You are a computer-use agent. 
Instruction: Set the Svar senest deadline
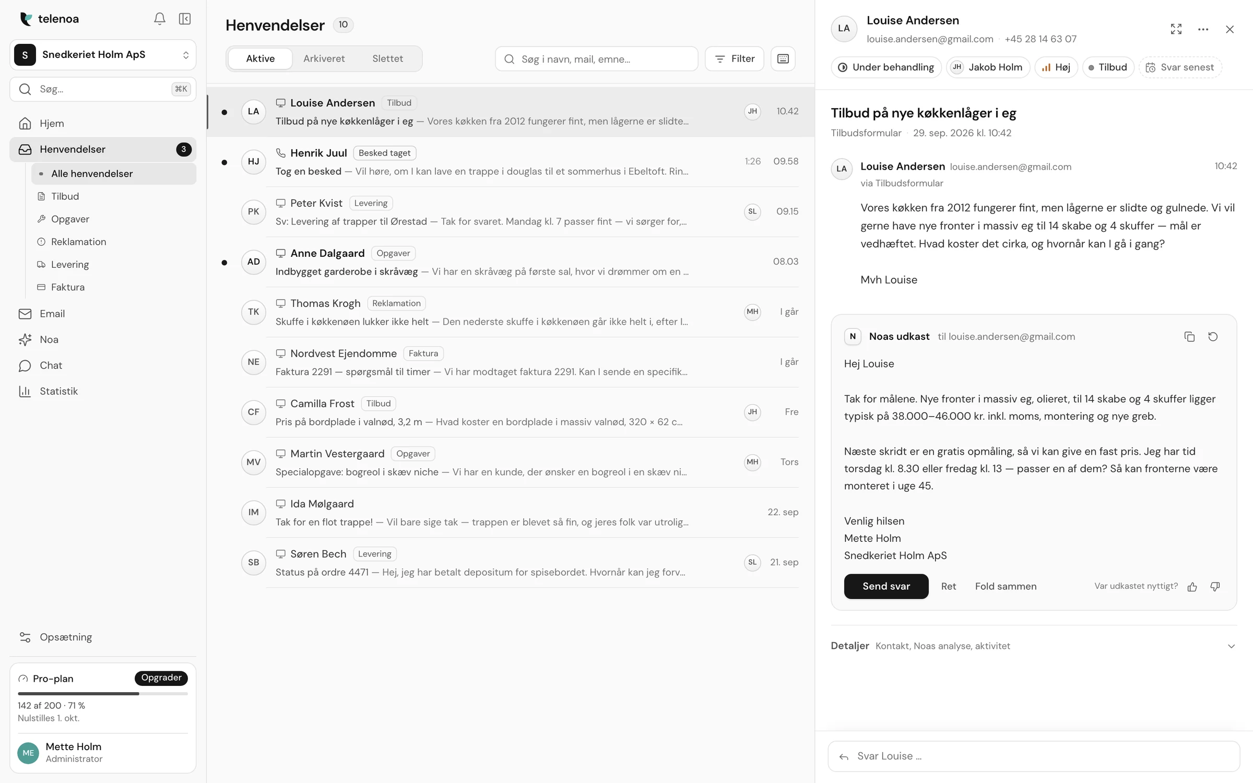point(1180,67)
